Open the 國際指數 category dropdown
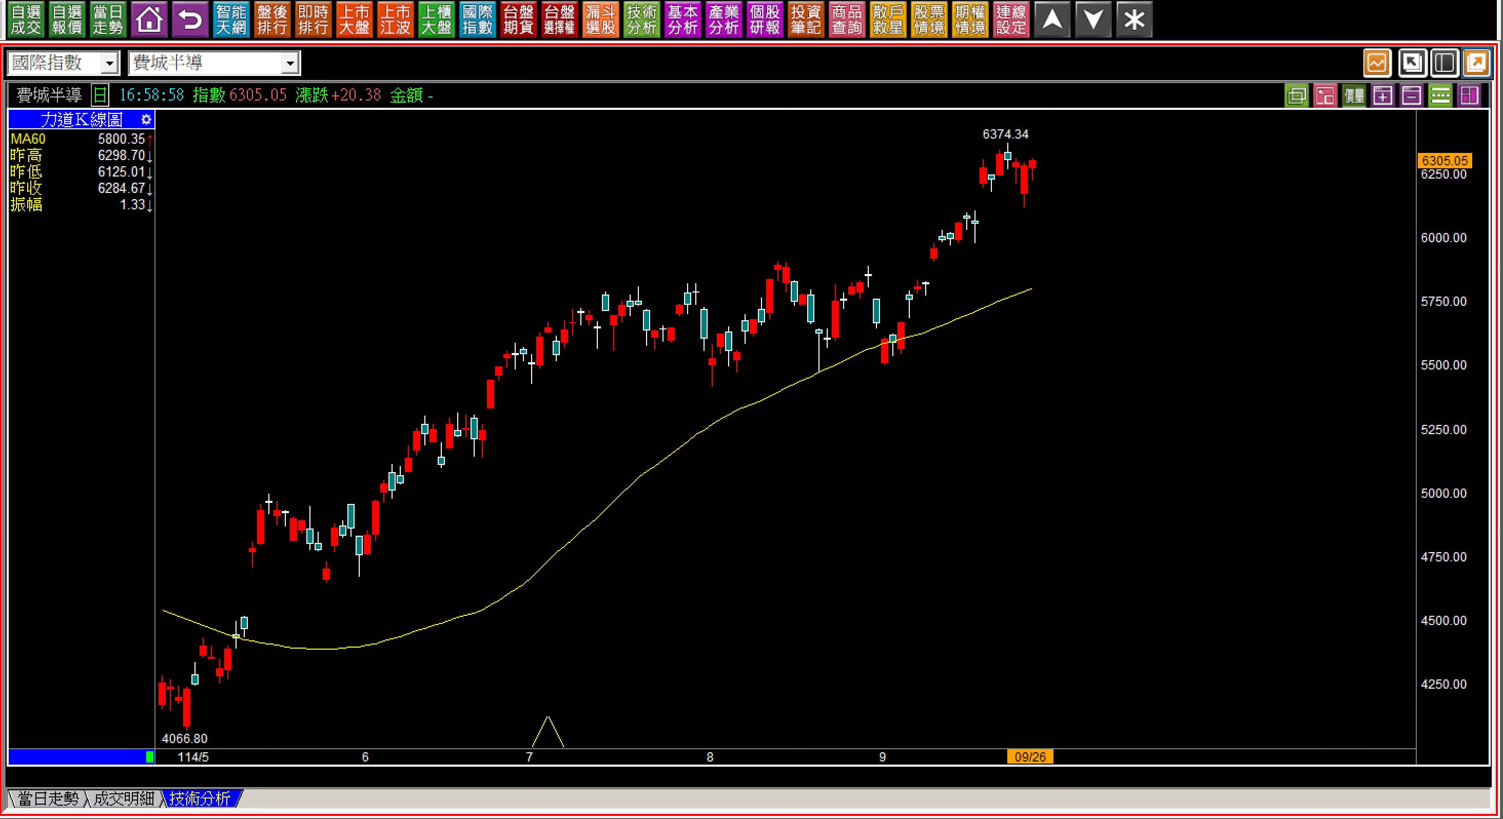 (x=109, y=63)
